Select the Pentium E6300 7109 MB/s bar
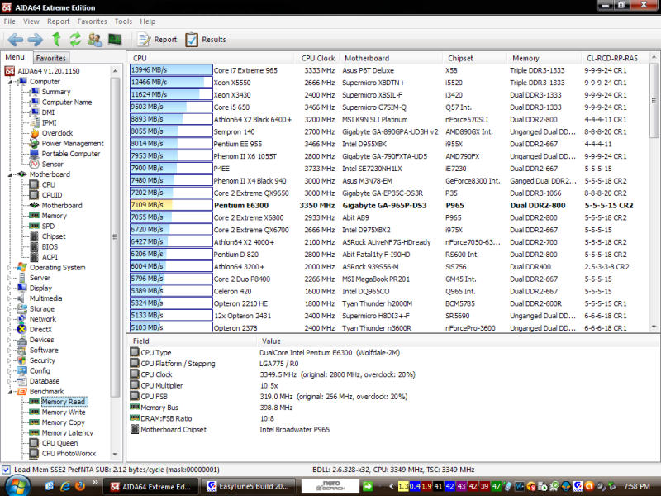 171,205
